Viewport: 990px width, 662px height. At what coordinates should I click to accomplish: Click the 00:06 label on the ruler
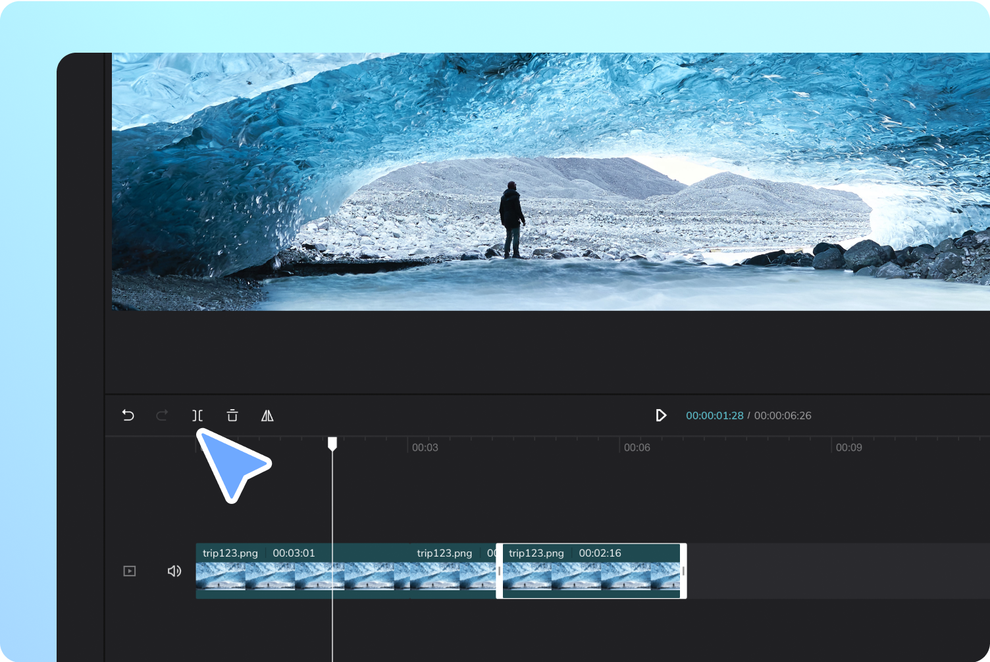point(637,447)
